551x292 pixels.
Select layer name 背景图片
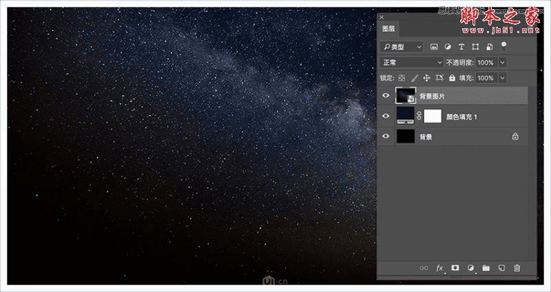(x=433, y=96)
